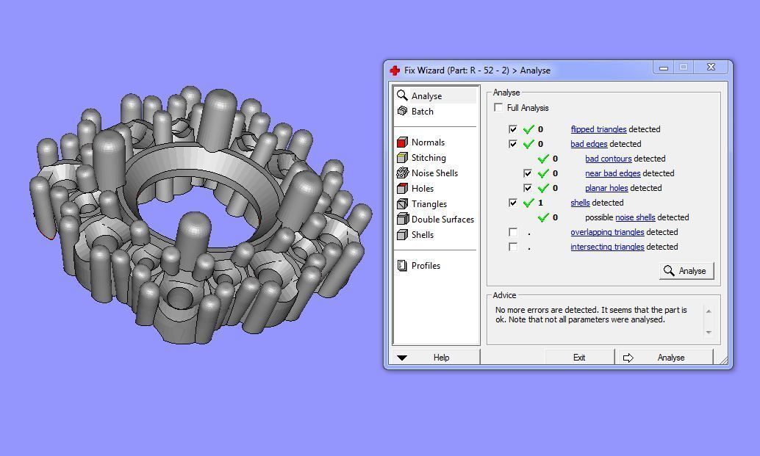Open the Stitching fix step icon

click(x=402, y=158)
